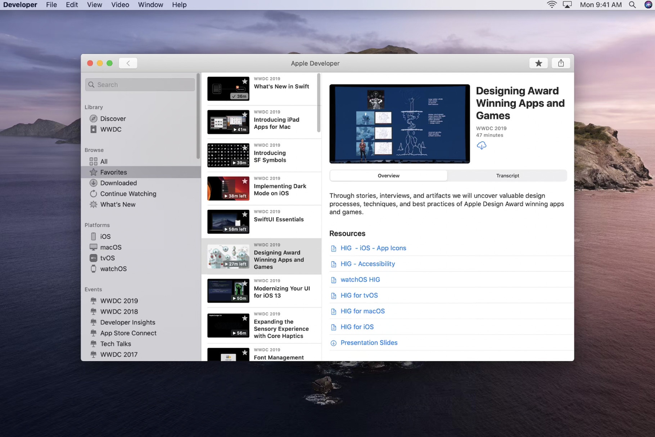Open the Share menu in the toolbar
655x437 pixels.
[x=561, y=63]
